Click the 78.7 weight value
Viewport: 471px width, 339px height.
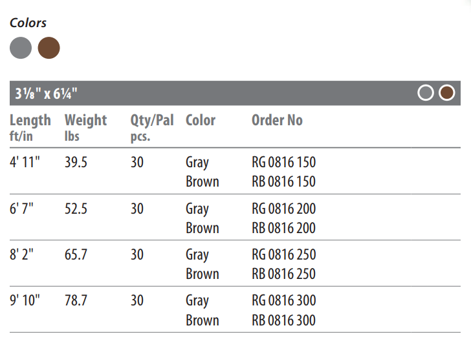(x=76, y=300)
